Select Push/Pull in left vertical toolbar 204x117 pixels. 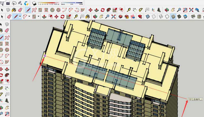click(x=7, y=69)
